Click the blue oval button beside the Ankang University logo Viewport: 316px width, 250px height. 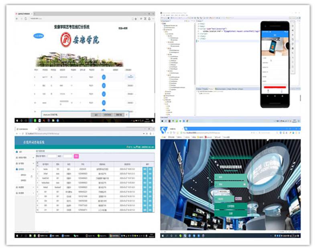[x=39, y=36]
